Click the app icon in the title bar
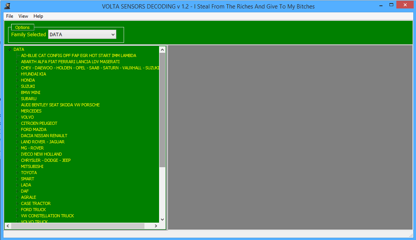Image resolution: width=416 pixels, height=240 pixels. [7, 6]
